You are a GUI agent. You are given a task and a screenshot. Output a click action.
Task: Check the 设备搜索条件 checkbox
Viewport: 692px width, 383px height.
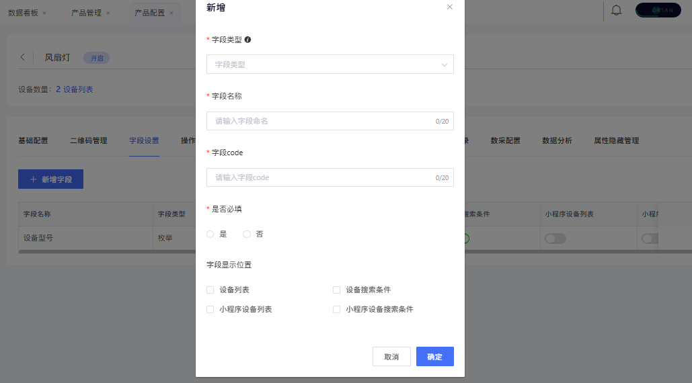337,290
